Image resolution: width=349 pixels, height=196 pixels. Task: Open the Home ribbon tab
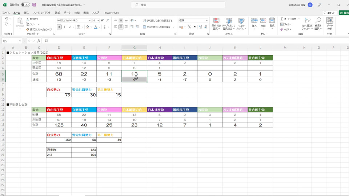tap(17, 13)
